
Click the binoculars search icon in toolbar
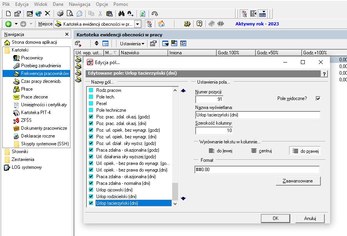click(121, 14)
